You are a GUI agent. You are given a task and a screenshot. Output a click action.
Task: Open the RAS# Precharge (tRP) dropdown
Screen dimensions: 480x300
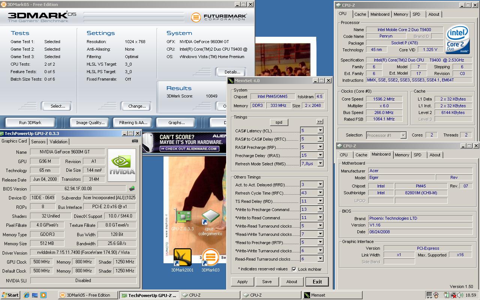coord(320,147)
